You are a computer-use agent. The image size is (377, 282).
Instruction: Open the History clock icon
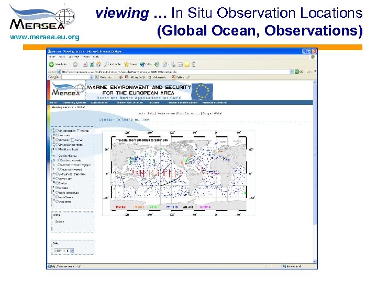coord(157,64)
